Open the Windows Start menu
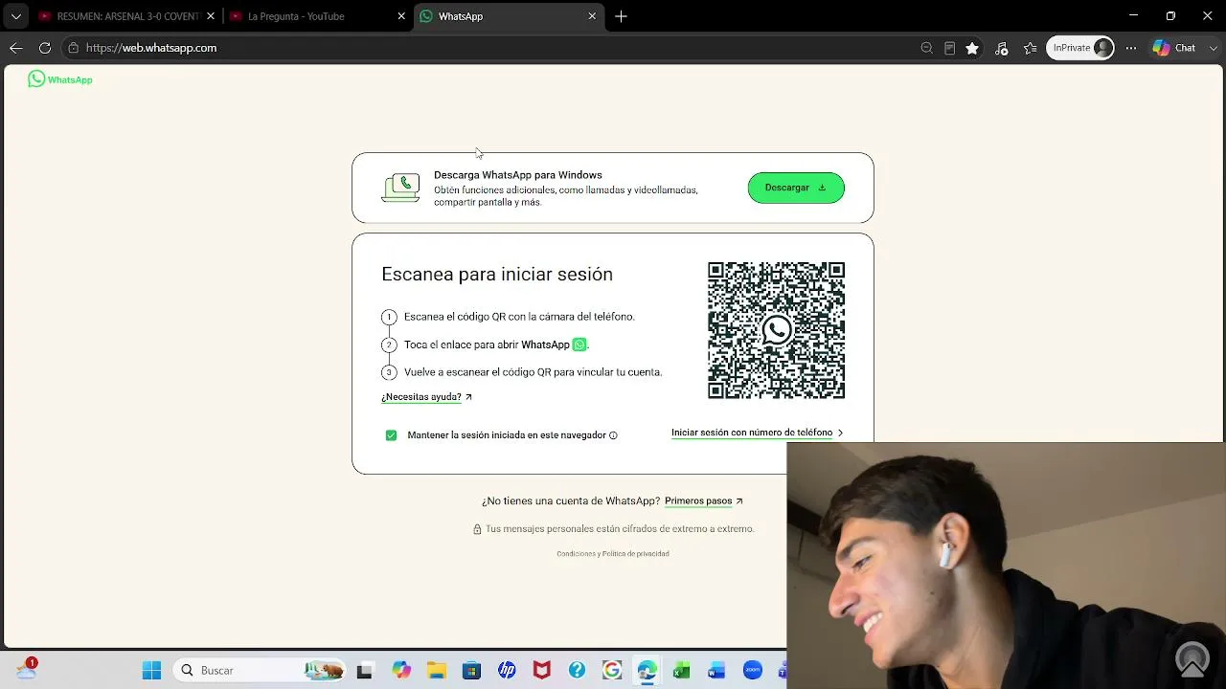The height and width of the screenshot is (689, 1226). [x=151, y=671]
